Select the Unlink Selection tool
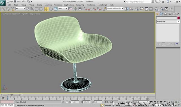Image resolution: width=181 pixels, height=107 pixels. point(8,9)
